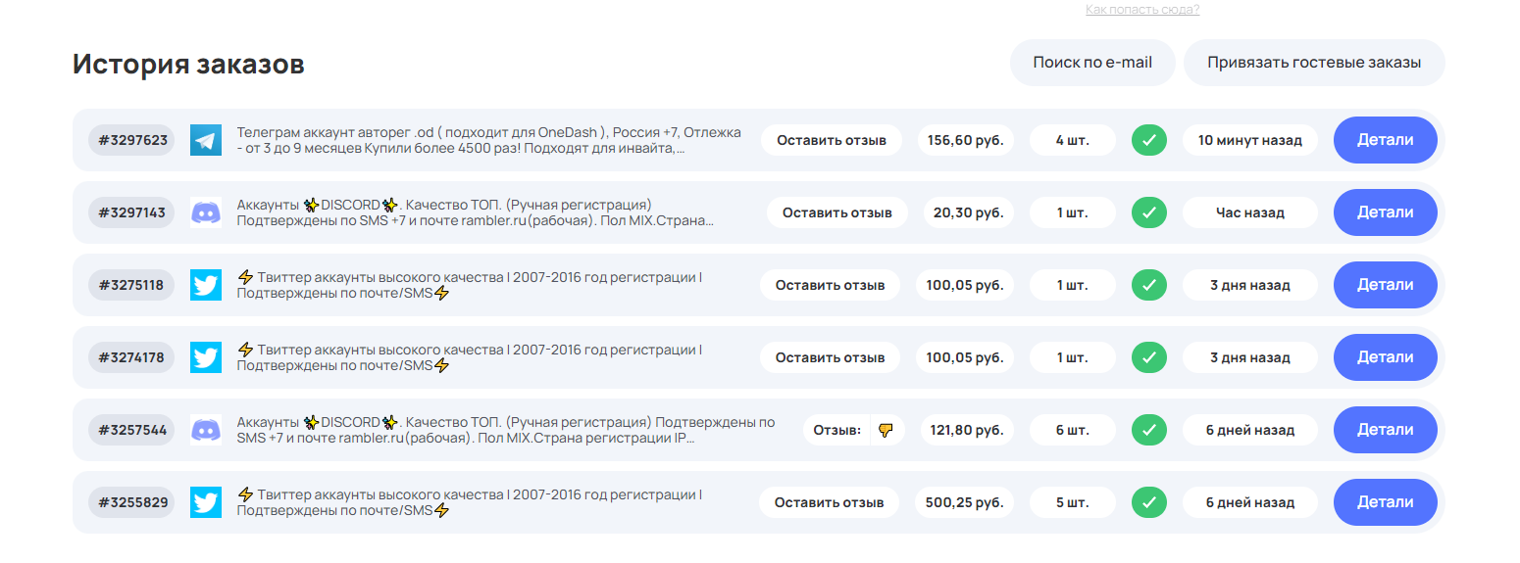The image size is (1520, 563).
Task: Click Twitter icon on order #3275118
Action: pyautogui.click(x=206, y=285)
